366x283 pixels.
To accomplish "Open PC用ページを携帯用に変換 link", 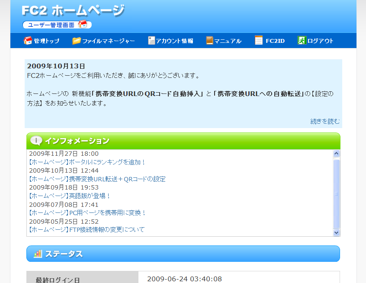I will [87, 213].
